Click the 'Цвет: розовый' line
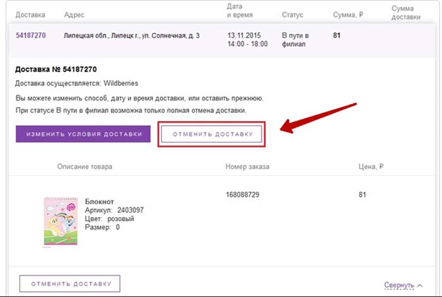Screen dimensions: 442x297 coord(109,219)
